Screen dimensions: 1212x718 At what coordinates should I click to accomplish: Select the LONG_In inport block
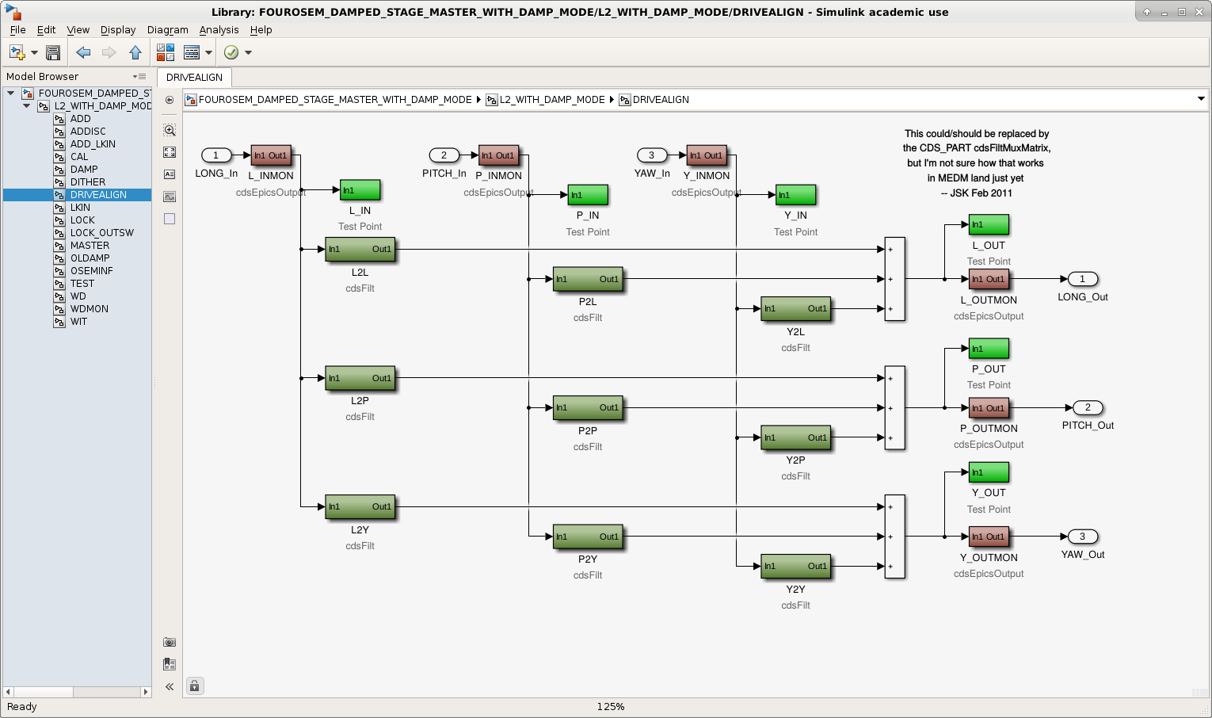[x=215, y=155]
